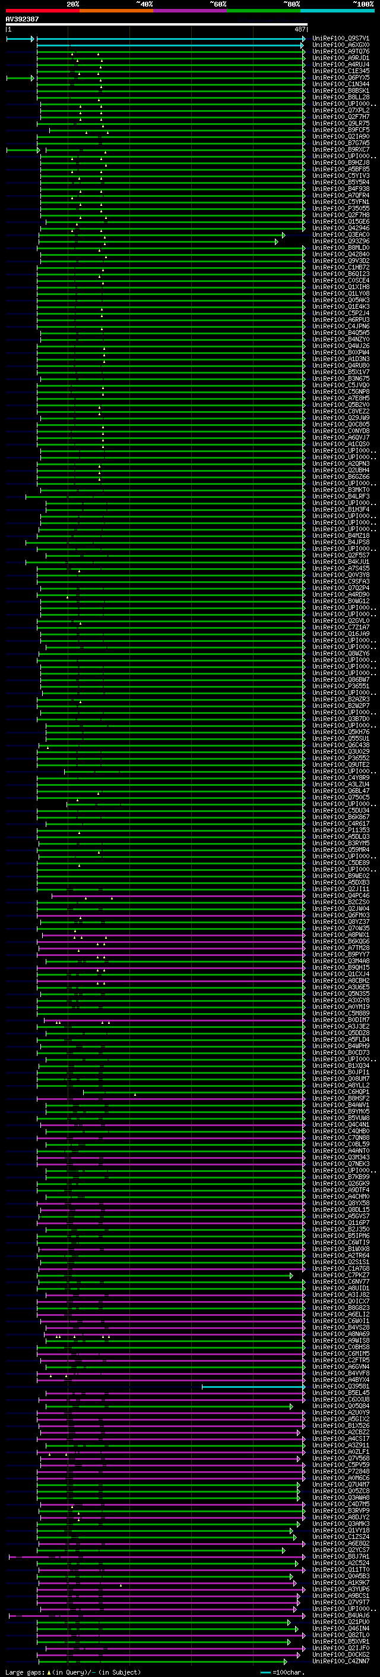Select the UniRef100_C4ZNN7 label

(x=341, y=1662)
